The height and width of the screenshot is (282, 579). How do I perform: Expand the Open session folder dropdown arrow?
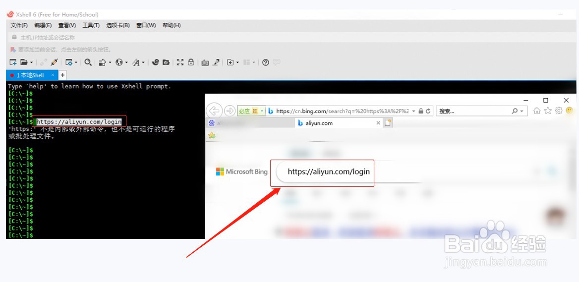tap(31, 62)
